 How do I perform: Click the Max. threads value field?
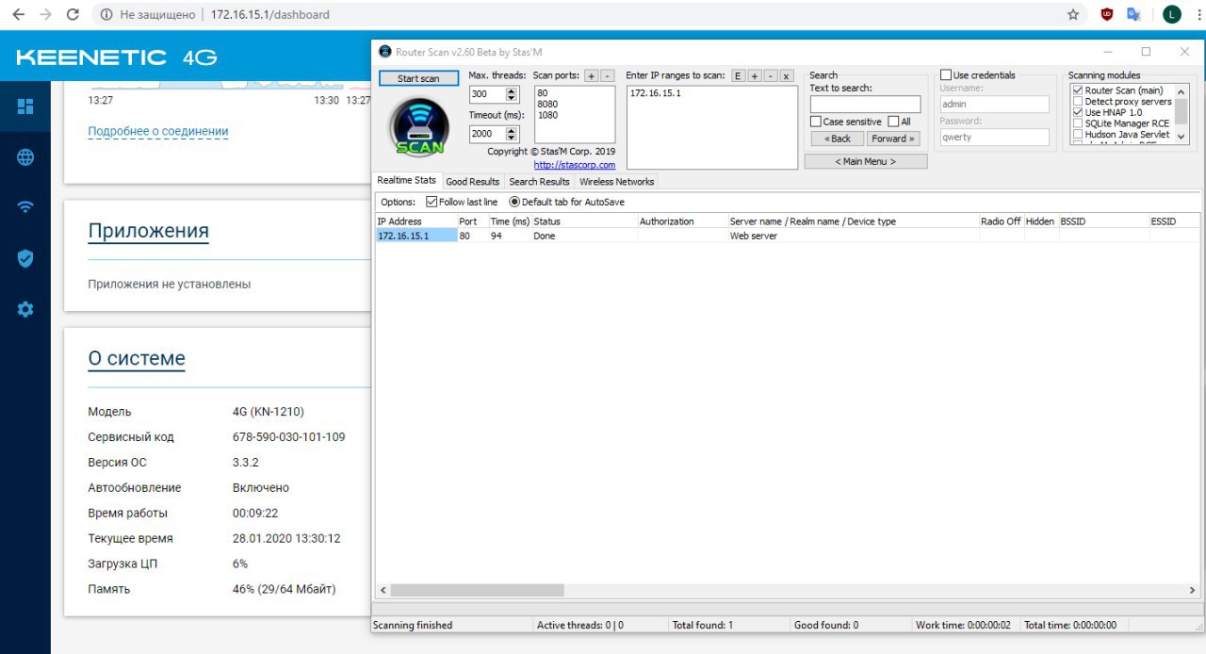point(487,94)
